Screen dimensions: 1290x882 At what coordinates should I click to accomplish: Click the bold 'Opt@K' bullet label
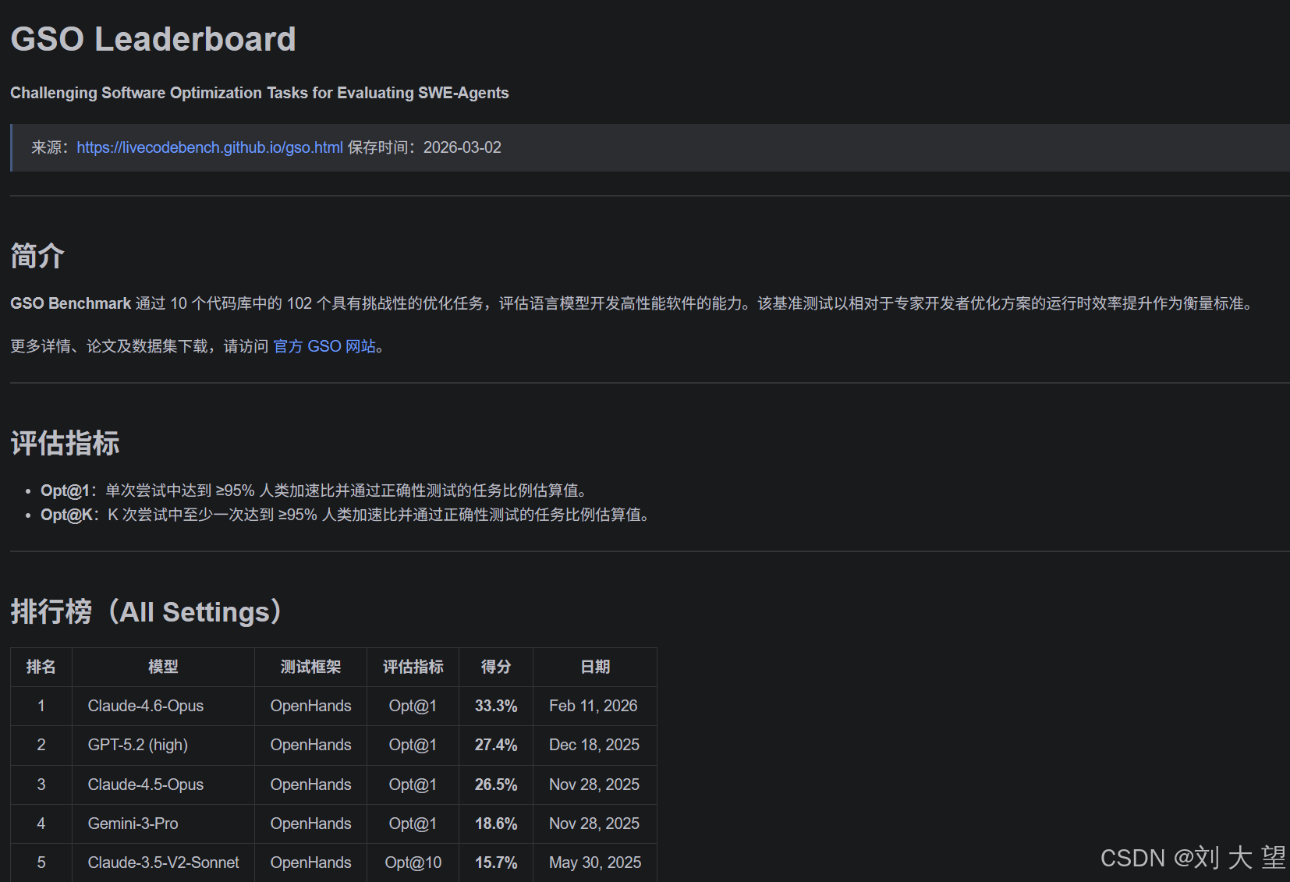pyautogui.click(x=66, y=515)
